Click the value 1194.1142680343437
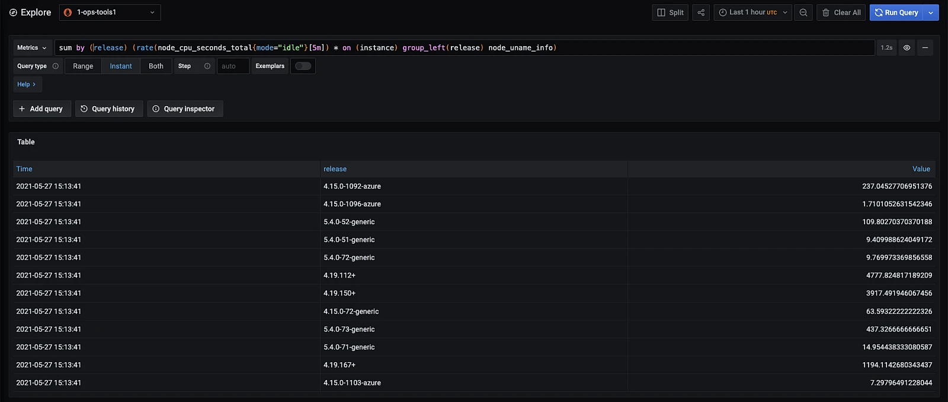Viewport: 948px width, 402px height. pos(897,365)
